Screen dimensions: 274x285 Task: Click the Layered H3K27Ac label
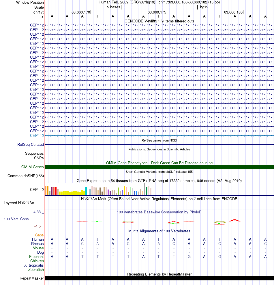(19, 203)
